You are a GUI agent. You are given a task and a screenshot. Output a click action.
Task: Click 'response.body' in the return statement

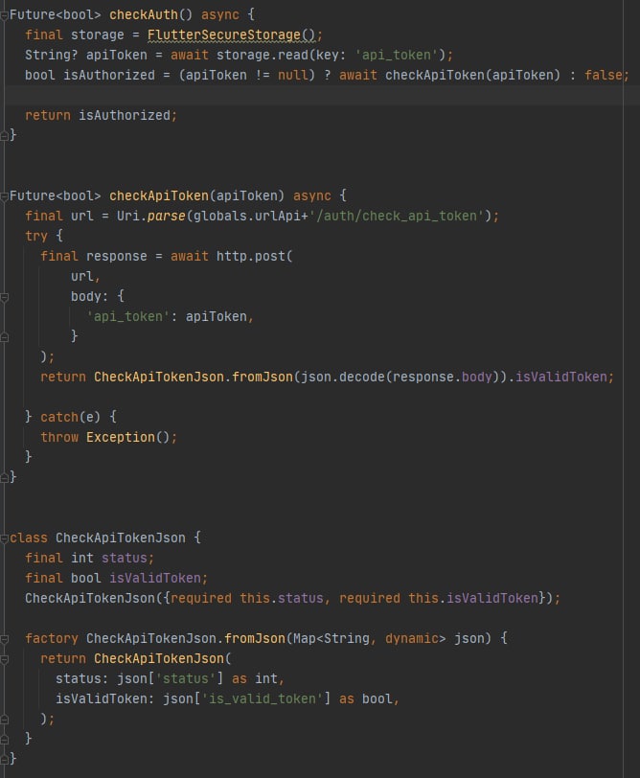click(x=443, y=378)
